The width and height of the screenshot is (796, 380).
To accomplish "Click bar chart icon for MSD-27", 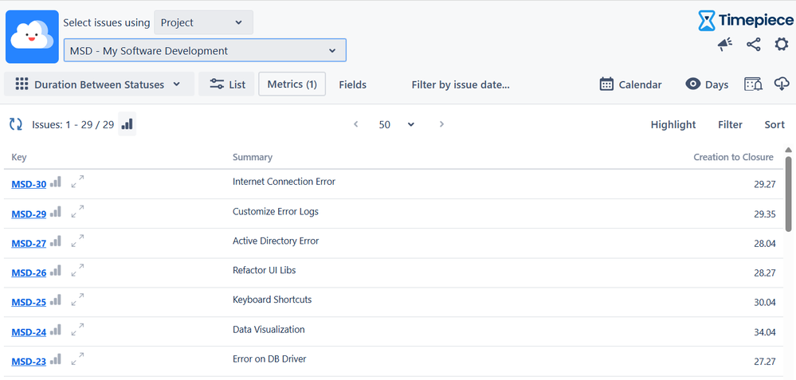I will [x=55, y=241].
